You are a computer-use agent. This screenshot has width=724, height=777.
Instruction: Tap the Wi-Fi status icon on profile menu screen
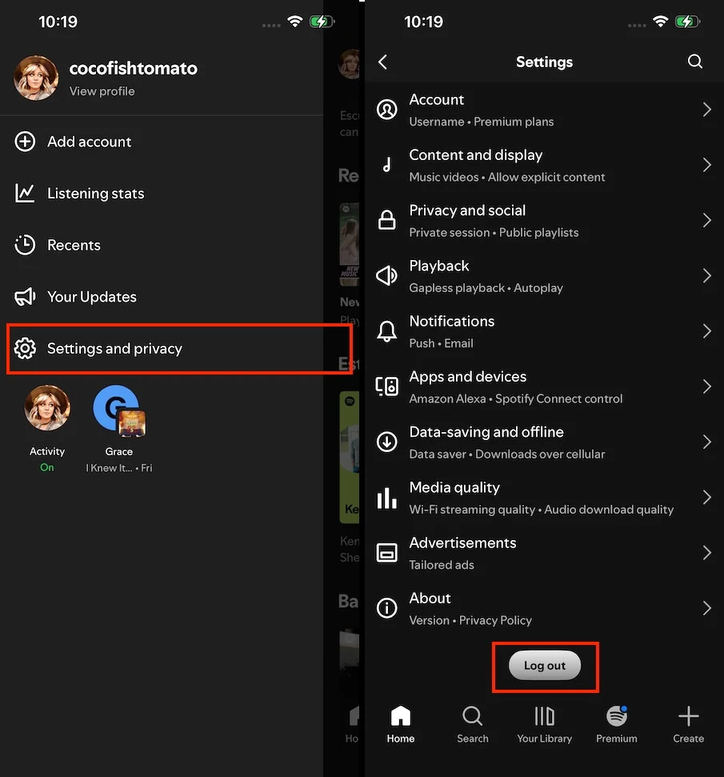click(x=295, y=22)
